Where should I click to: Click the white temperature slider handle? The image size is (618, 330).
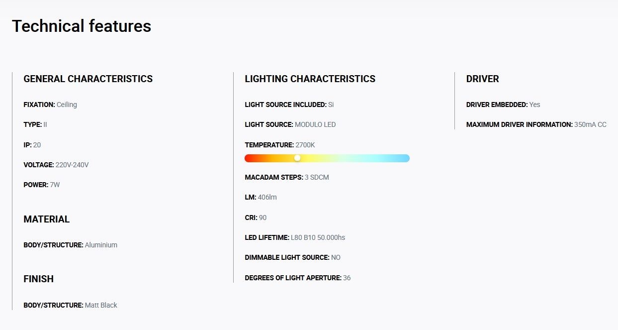(x=297, y=158)
